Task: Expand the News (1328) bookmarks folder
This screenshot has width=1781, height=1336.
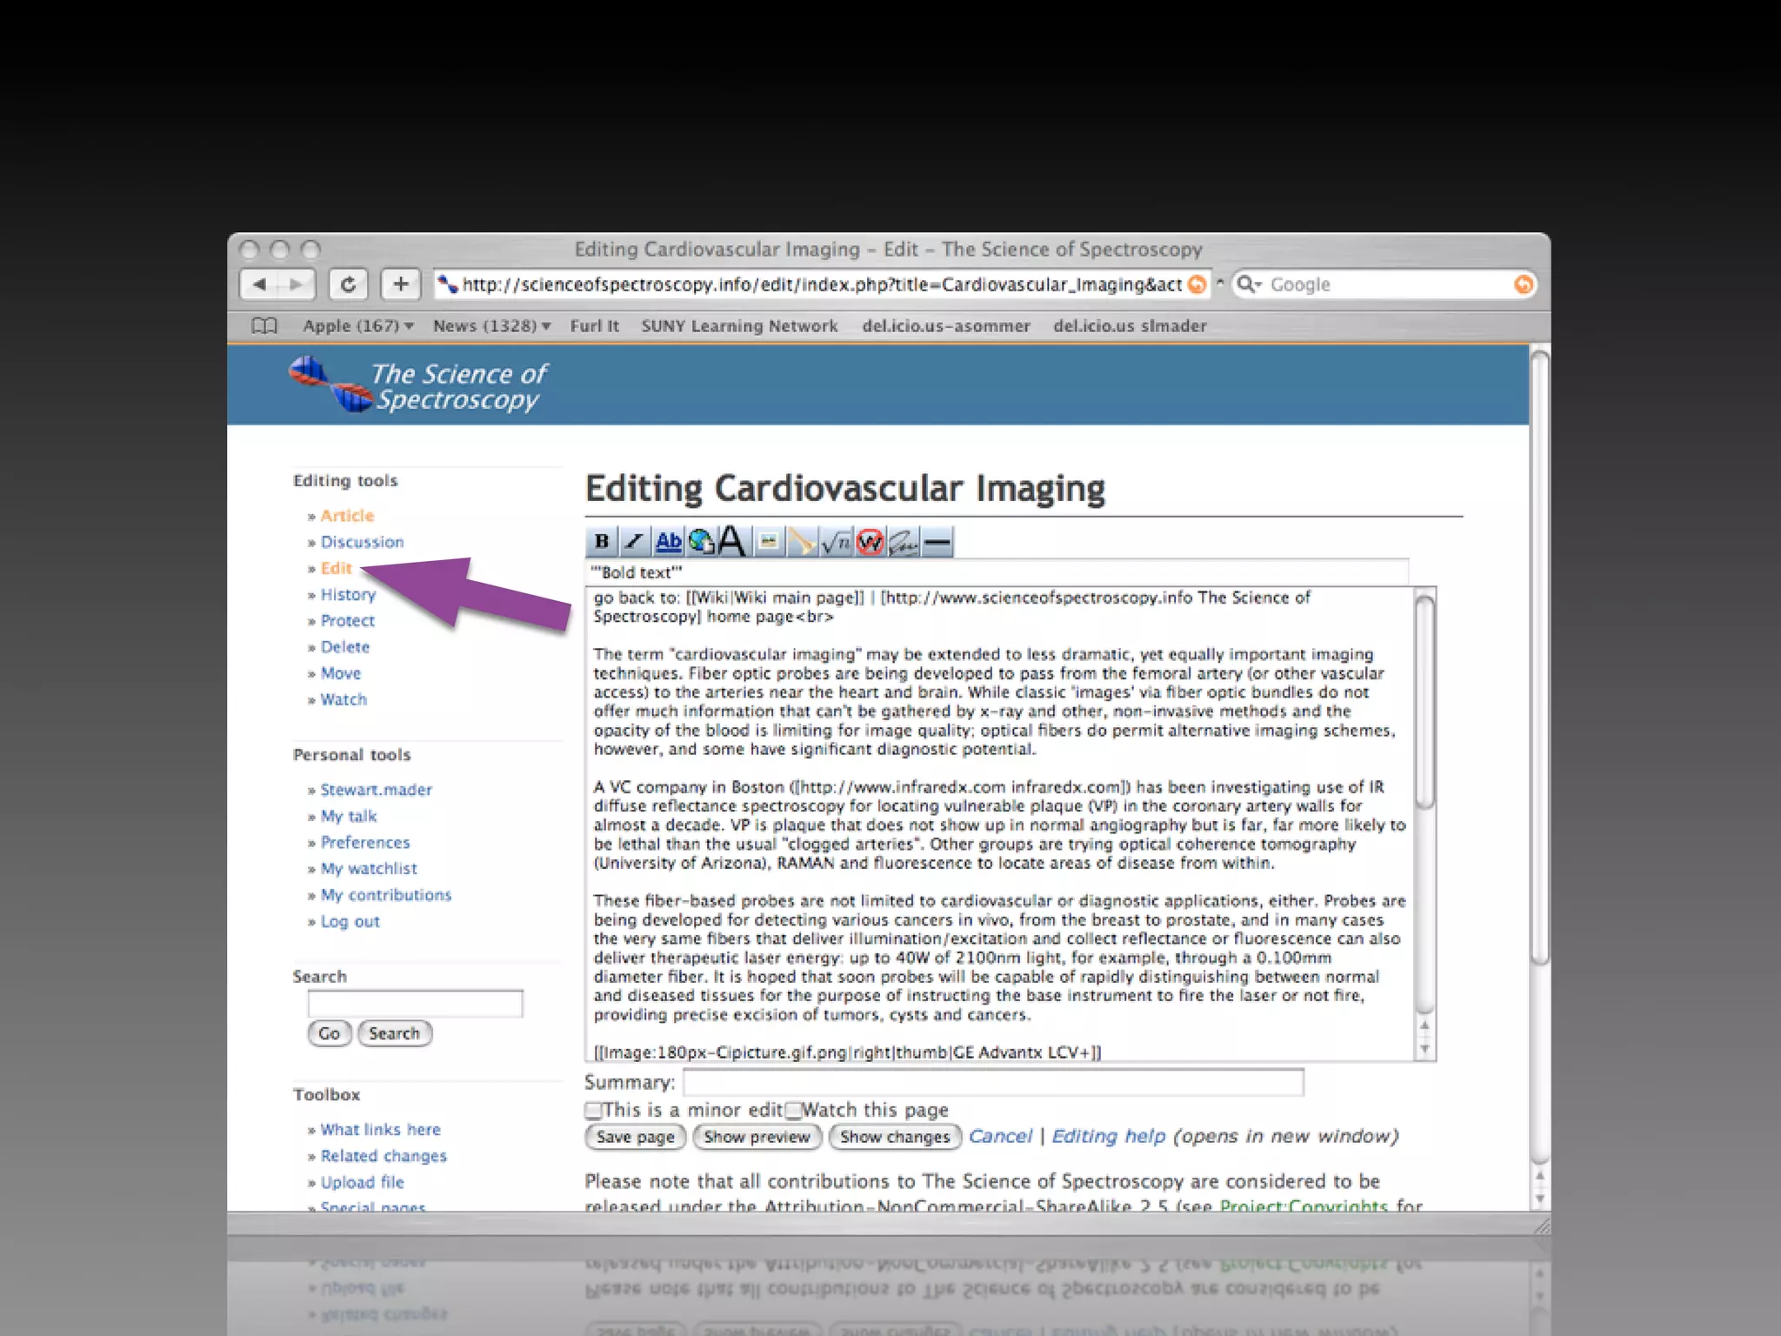Action: [492, 326]
